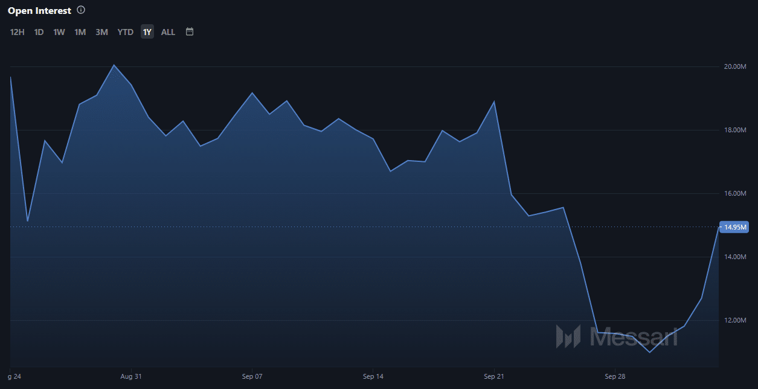Switch the chart to 3M range

click(101, 32)
